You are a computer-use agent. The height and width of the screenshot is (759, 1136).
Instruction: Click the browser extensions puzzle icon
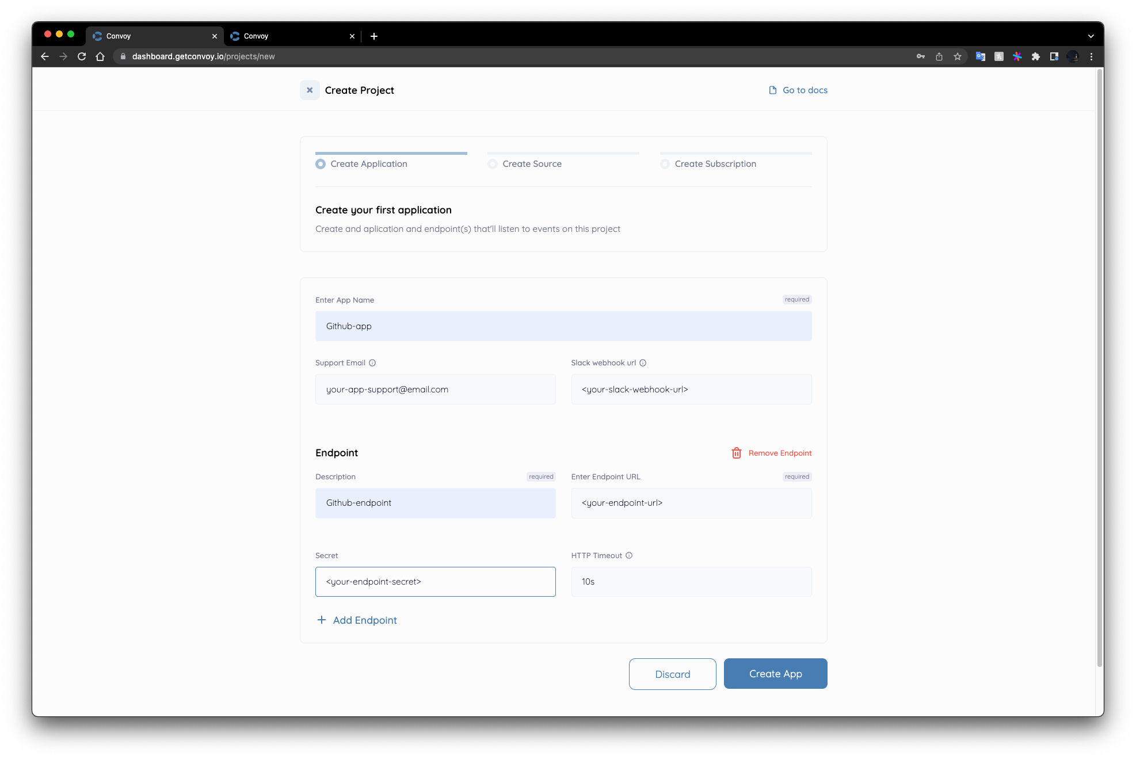[1035, 56]
